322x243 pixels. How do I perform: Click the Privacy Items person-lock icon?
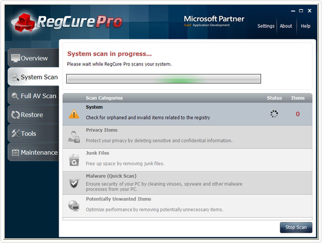(74, 137)
